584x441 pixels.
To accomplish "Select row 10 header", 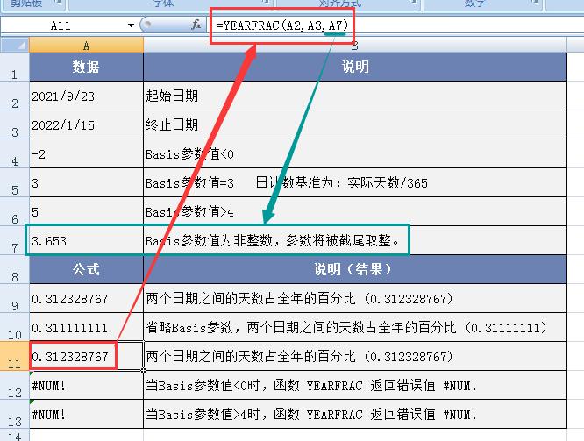I will [15, 327].
